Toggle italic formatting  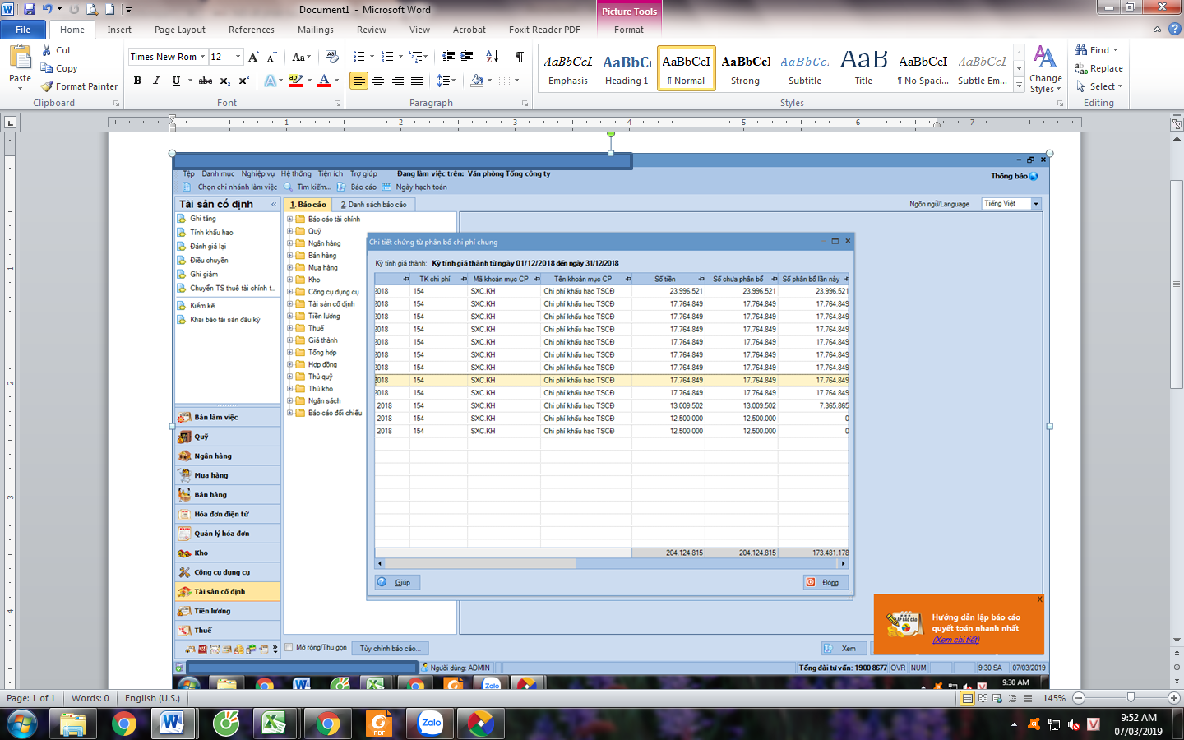156,81
